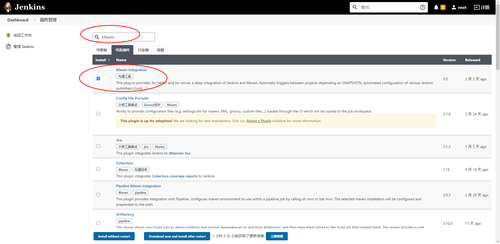Image resolution: width=500 pixels, height=244 pixels.
Task: Click the 构建报告 tag in Cobertura row
Action: tap(141, 170)
